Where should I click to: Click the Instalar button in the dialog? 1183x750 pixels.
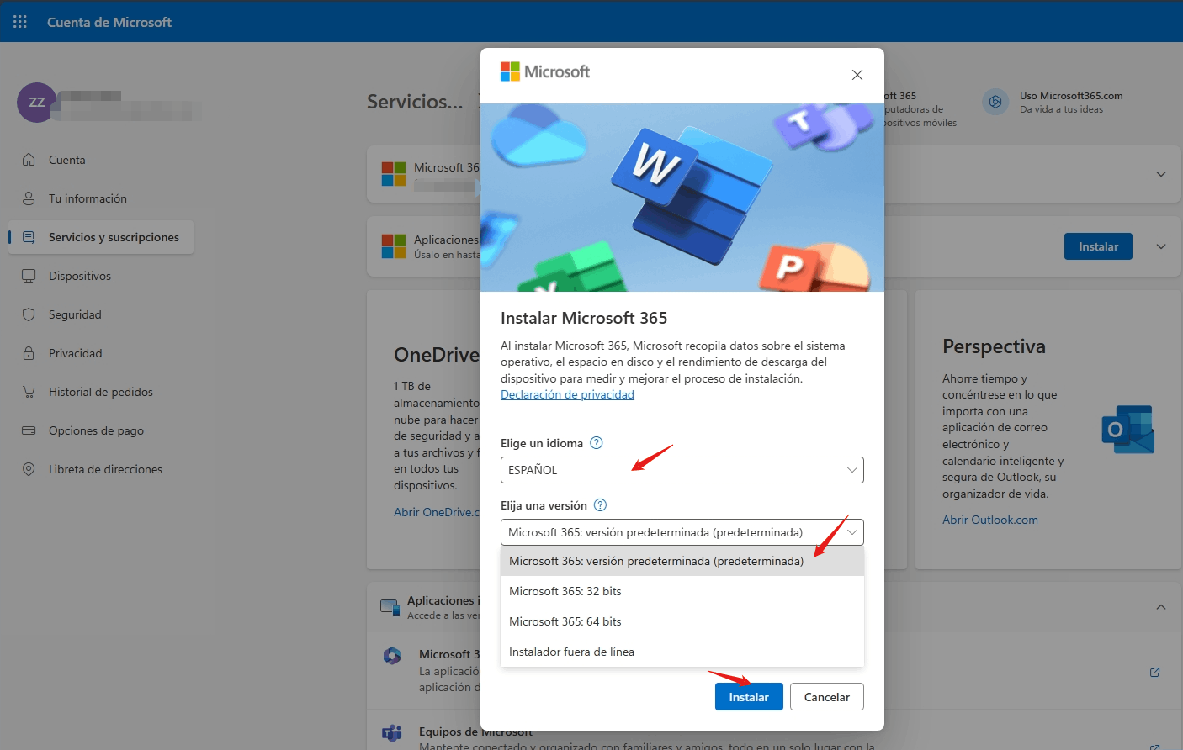pos(749,697)
